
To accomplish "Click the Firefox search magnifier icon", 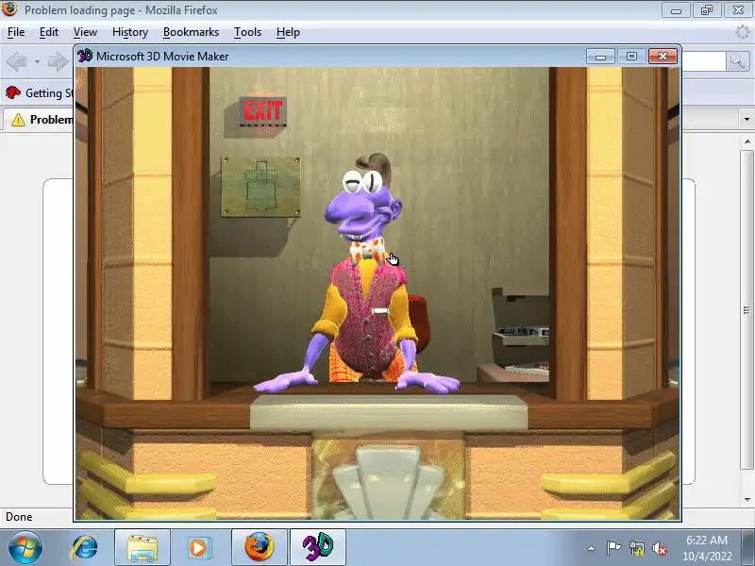I will point(737,61).
